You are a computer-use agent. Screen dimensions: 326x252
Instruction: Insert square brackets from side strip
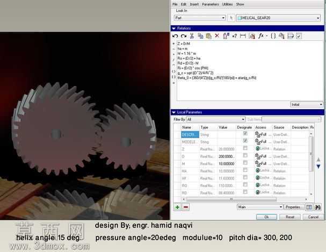174,77
